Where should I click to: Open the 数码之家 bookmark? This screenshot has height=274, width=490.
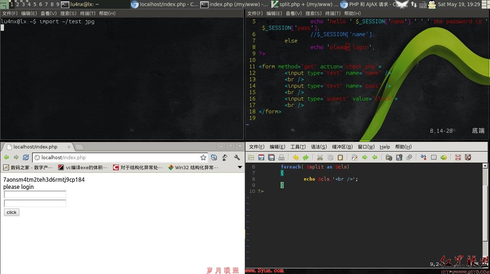click(28, 167)
